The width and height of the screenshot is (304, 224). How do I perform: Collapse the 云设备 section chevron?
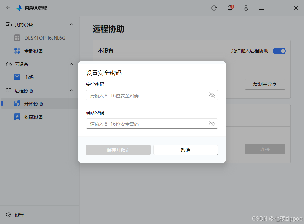tap(71, 64)
